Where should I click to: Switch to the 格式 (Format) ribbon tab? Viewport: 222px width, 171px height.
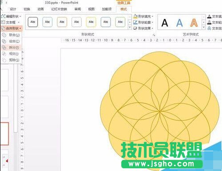click(124, 9)
